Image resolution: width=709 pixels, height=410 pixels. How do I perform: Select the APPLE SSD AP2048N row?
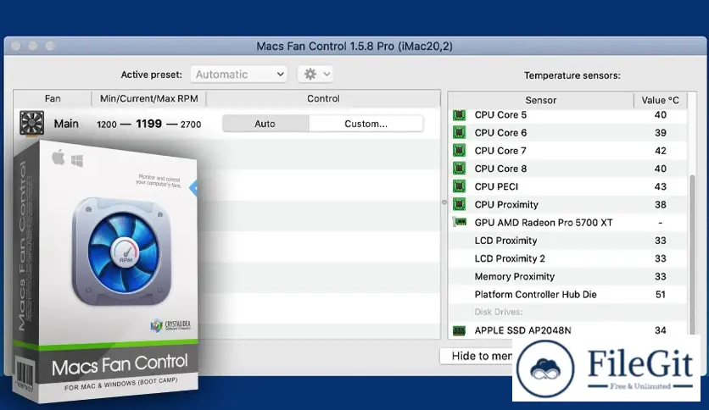(568, 330)
